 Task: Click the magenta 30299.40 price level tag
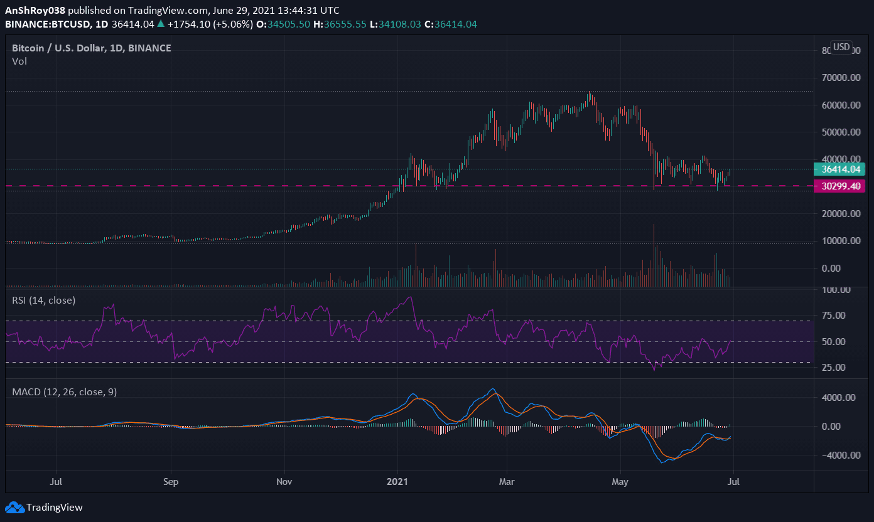tap(839, 186)
